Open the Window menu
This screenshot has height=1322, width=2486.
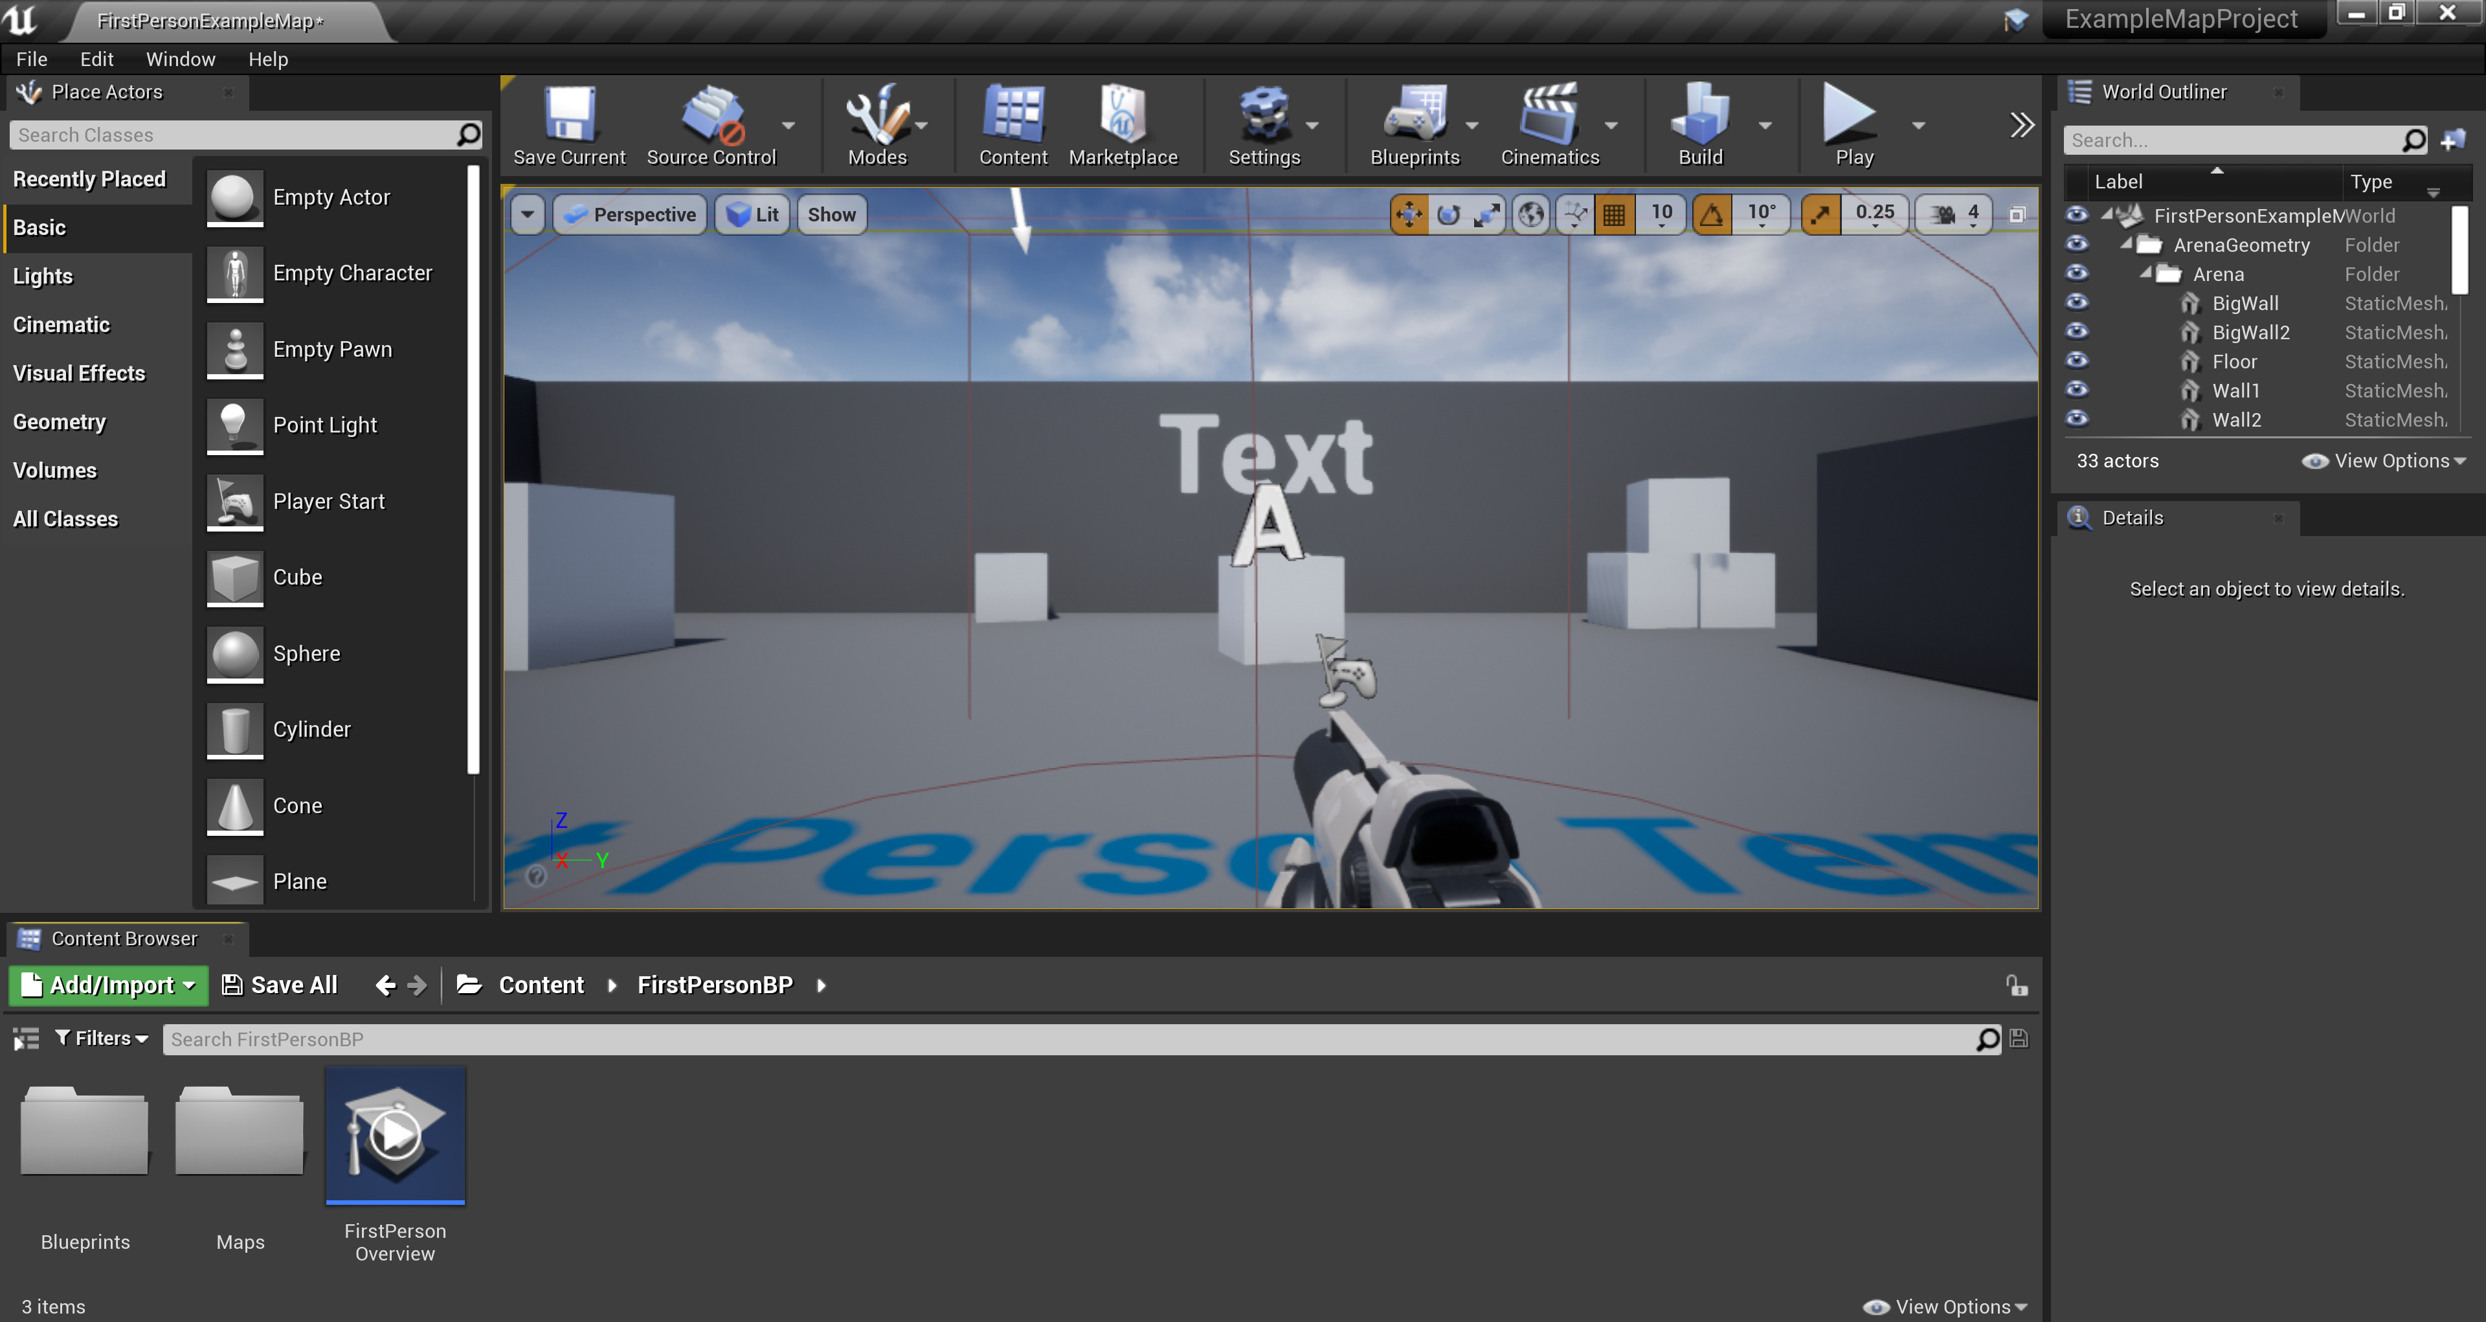click(179, 59)
